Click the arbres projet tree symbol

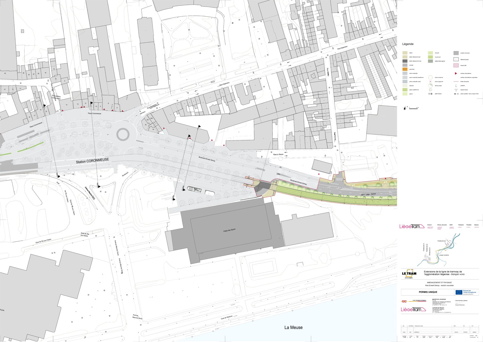(430, 86)
